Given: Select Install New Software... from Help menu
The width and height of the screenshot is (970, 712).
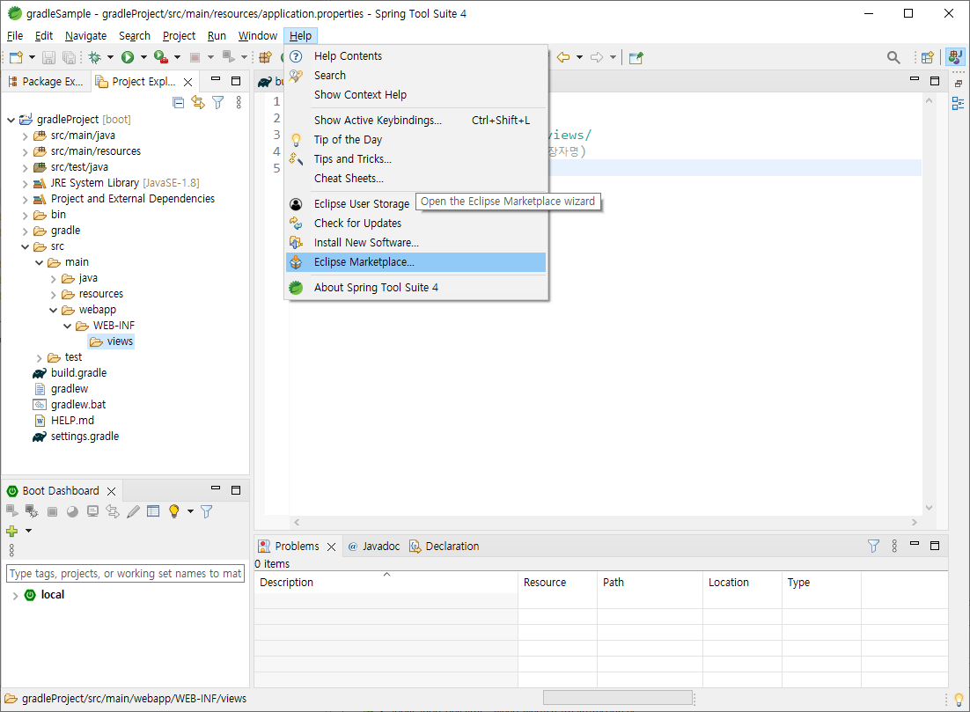Looking at the screenshot, I should click(x=415, y=243).
